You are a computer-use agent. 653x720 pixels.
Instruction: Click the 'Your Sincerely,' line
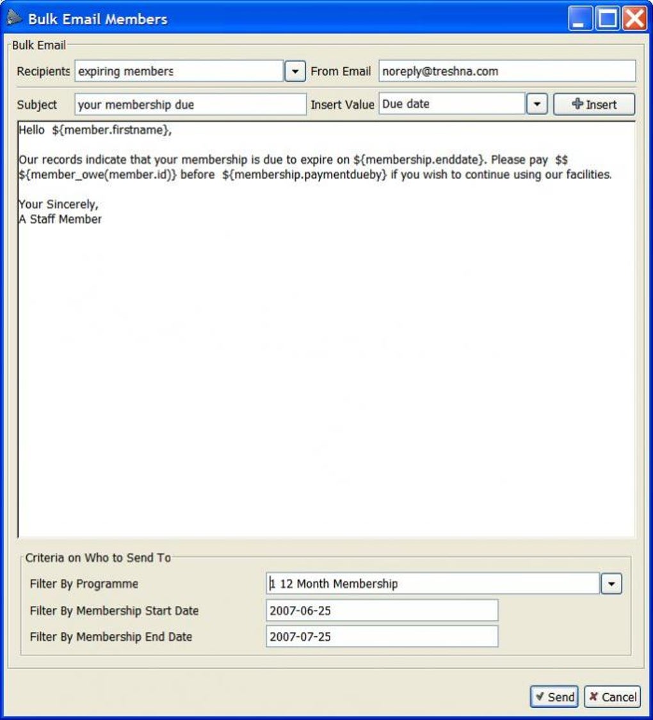pyautogui.click(x=58, y=204)
